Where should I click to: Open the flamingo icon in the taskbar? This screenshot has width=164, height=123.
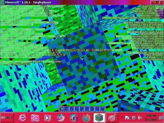[112, 118]
